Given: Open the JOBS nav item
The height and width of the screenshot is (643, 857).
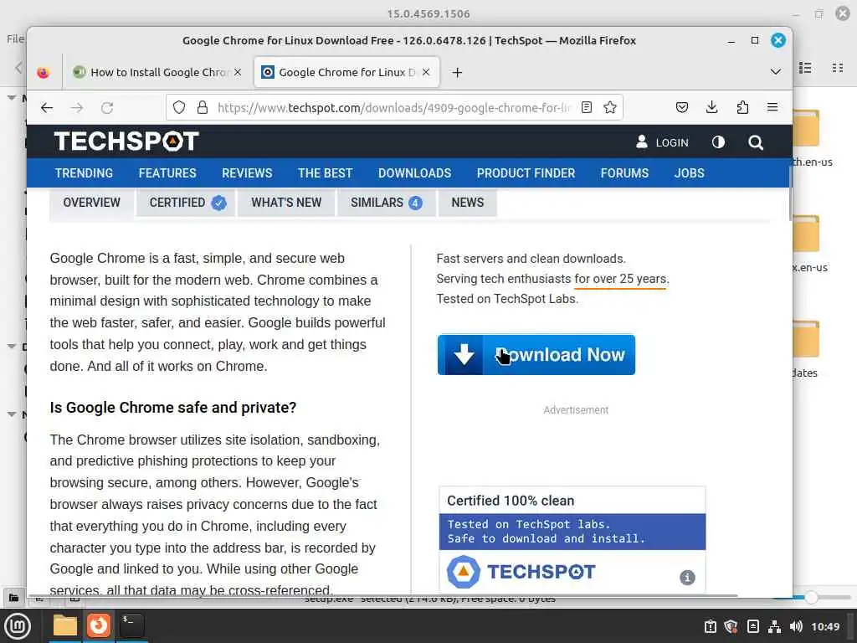Looking at the screenshot, I should pos(690,172).
